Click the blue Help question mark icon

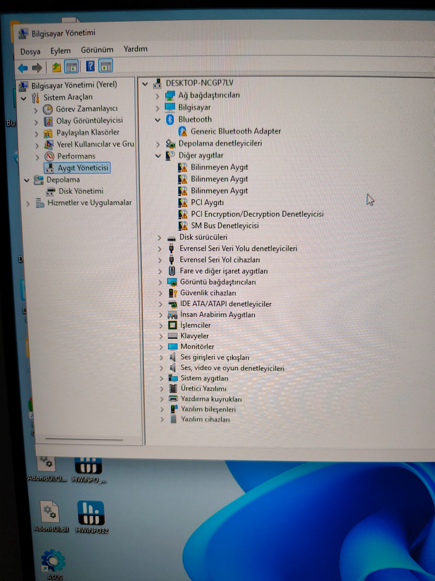point(90,66)
